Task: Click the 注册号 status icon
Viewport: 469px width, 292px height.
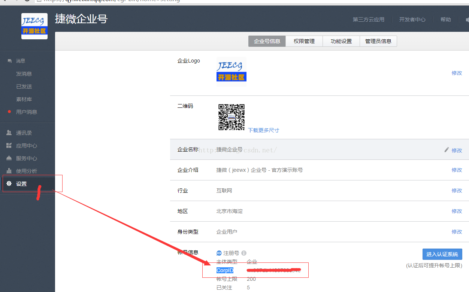Action: [219, 253]
